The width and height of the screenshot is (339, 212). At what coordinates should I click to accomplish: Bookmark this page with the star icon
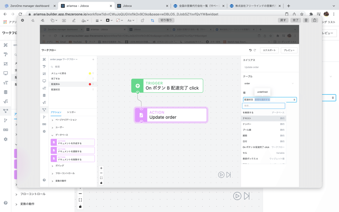click(302, 14)
